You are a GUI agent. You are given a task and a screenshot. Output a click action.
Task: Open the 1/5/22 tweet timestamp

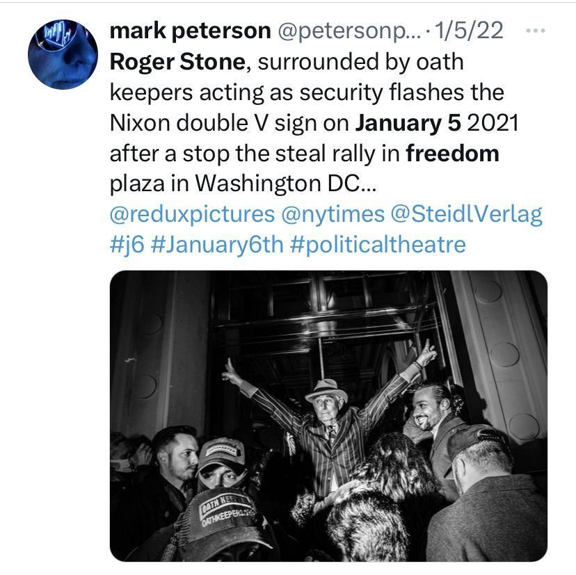tap(469, 31)
